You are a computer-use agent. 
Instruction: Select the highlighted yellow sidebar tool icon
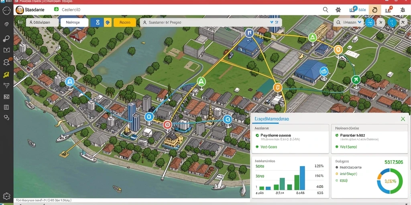coord(6,74)
